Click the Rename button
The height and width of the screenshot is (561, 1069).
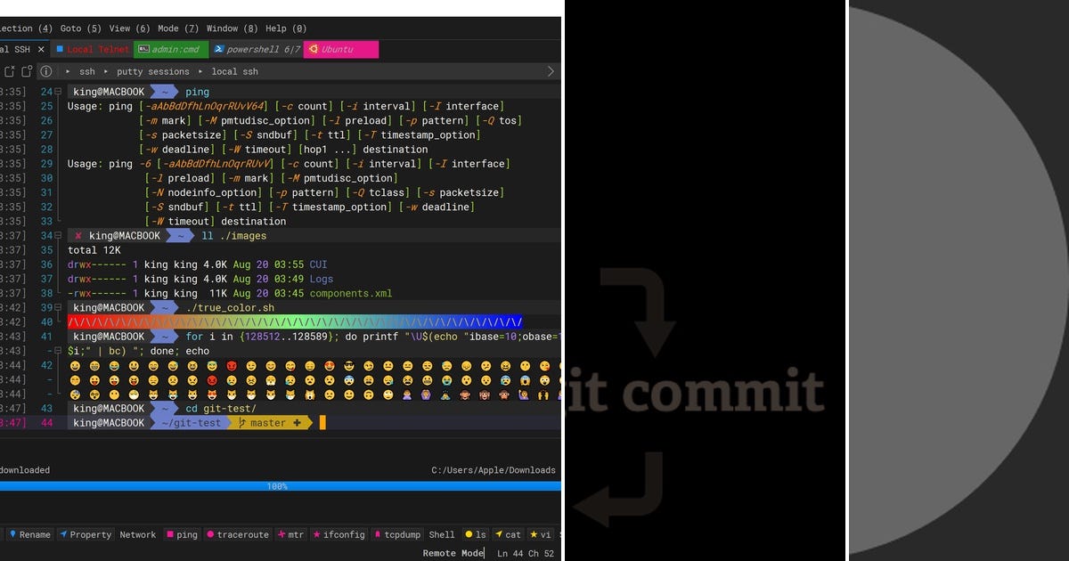point(29,534)
